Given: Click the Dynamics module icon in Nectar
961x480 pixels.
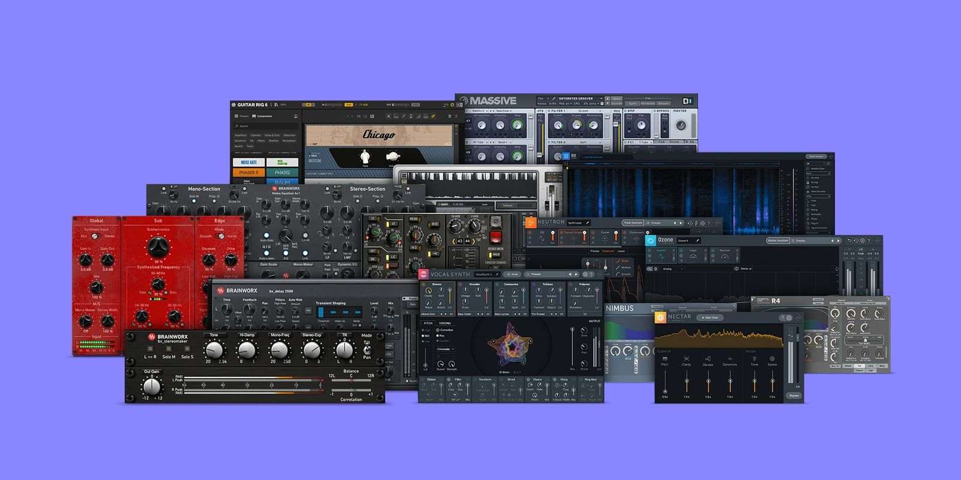Looking at the screenshot, I should (x=730, y=359).
